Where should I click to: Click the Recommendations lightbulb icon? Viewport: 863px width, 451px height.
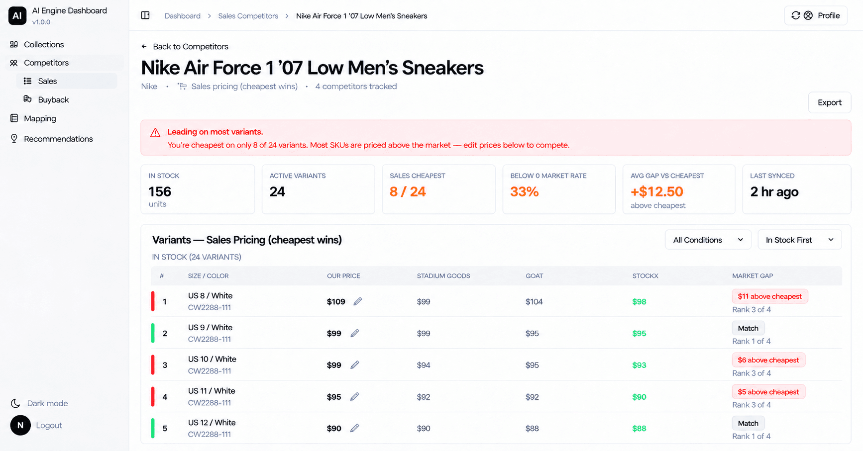point(14,138)
